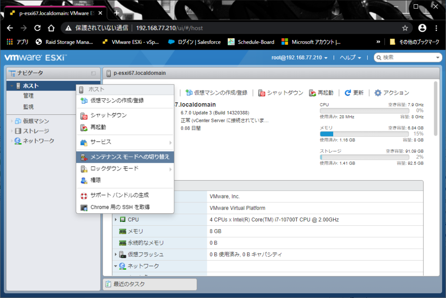
Task: Minimize the ナビゲータ panel
Action: click(x=93, y=73)
